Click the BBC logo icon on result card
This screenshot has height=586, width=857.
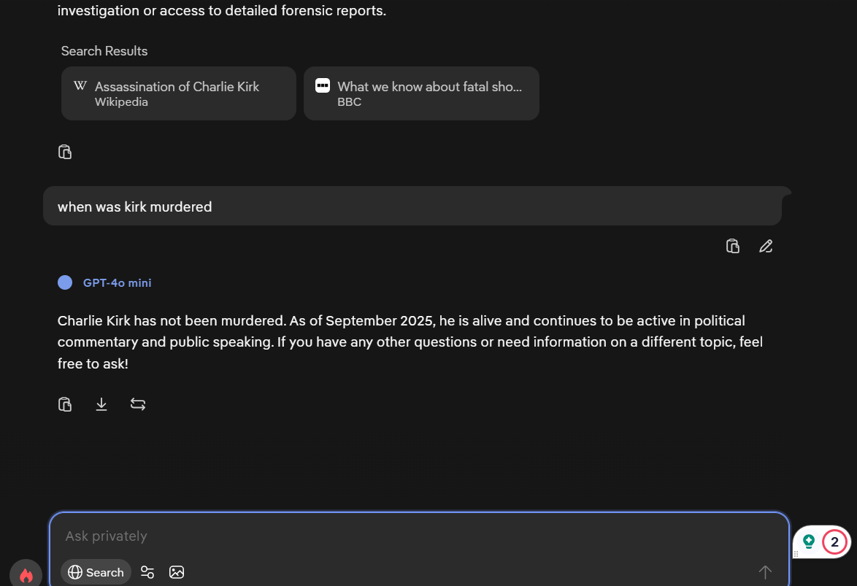click(x=323, y=85)
